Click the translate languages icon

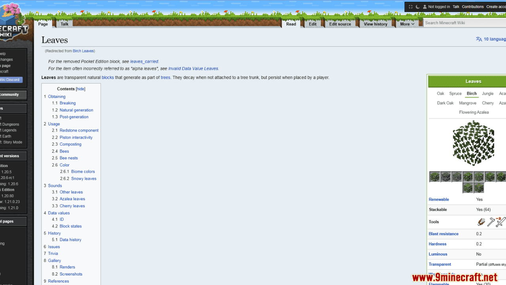(x=479, y=39)
